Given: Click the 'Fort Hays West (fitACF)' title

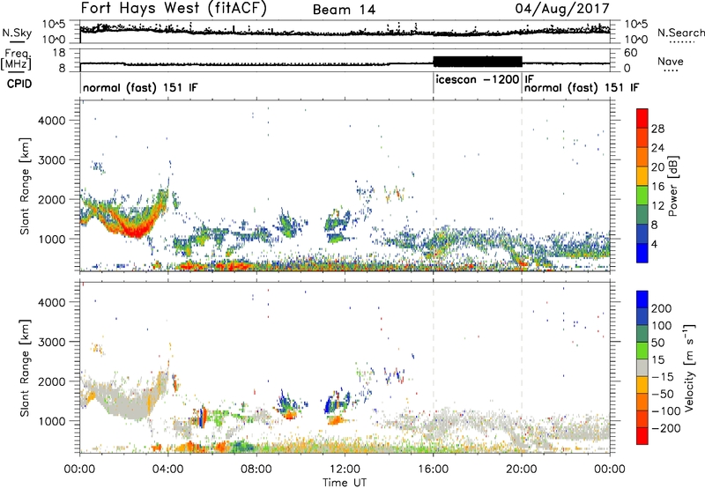Looking at the screenshot, I should click(x=174, y=9).
